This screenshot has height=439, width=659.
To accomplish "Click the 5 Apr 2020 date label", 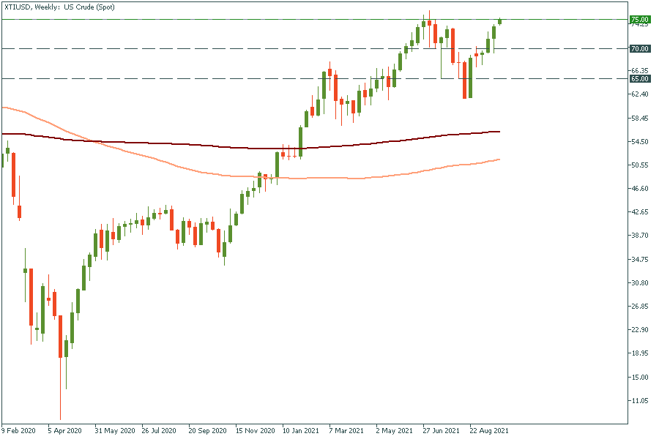I will pyautogui.click(x=64, y=430).
